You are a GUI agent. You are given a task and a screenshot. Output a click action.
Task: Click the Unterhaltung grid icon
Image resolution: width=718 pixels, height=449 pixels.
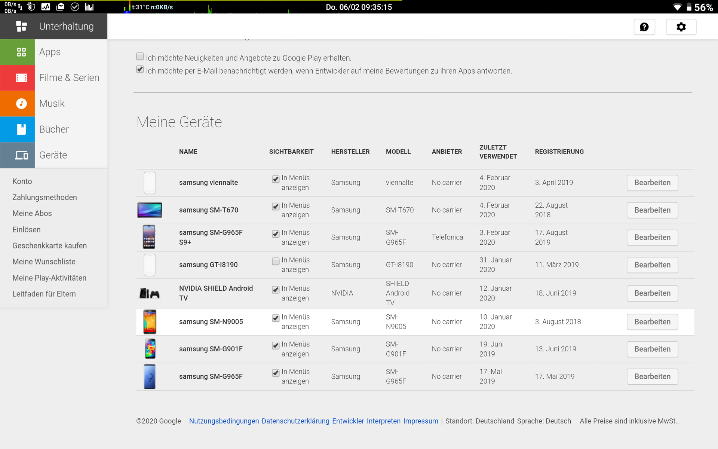[21, 26]
